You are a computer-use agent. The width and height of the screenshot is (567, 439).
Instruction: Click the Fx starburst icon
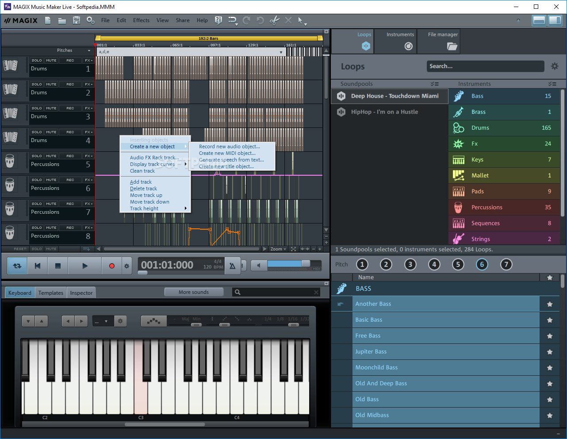click(458, 144)
